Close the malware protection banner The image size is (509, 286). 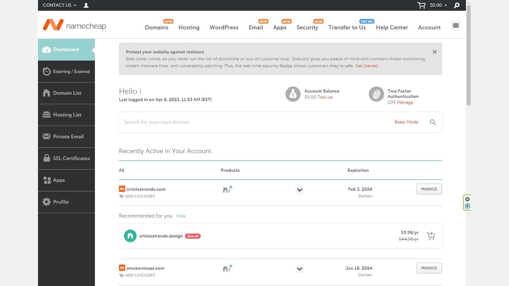[x=434, y=52]
